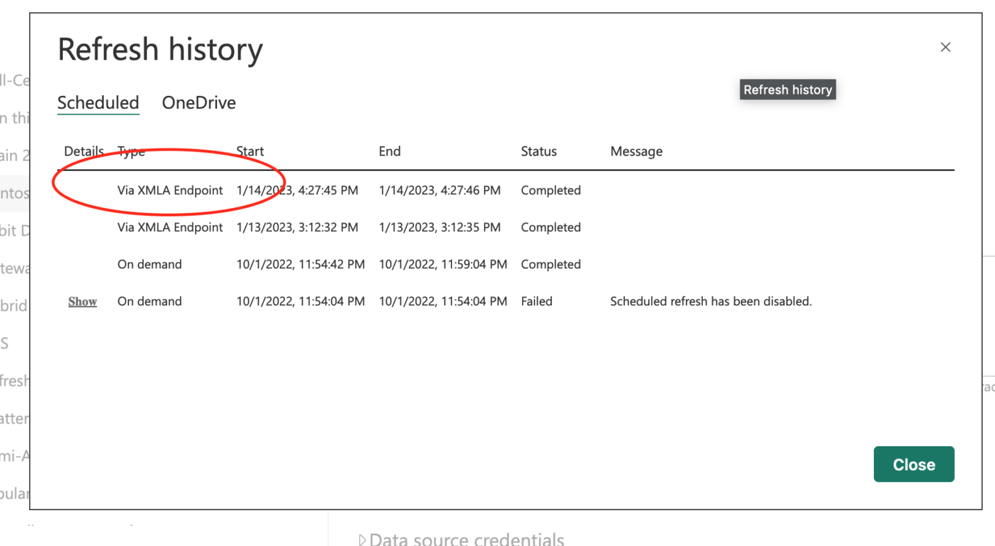Click the Type column header
Image resolution: width=995 pixels, height=546 pixels.
(x=131, y=151)
